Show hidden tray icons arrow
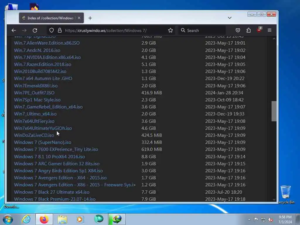 pos(249,219)
